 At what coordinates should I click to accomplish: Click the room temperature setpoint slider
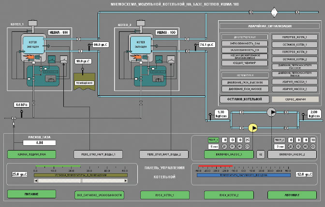point(80,180)
